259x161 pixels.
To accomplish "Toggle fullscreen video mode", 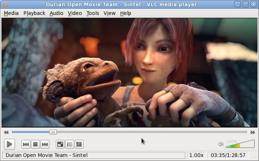I will pos(60,144).
